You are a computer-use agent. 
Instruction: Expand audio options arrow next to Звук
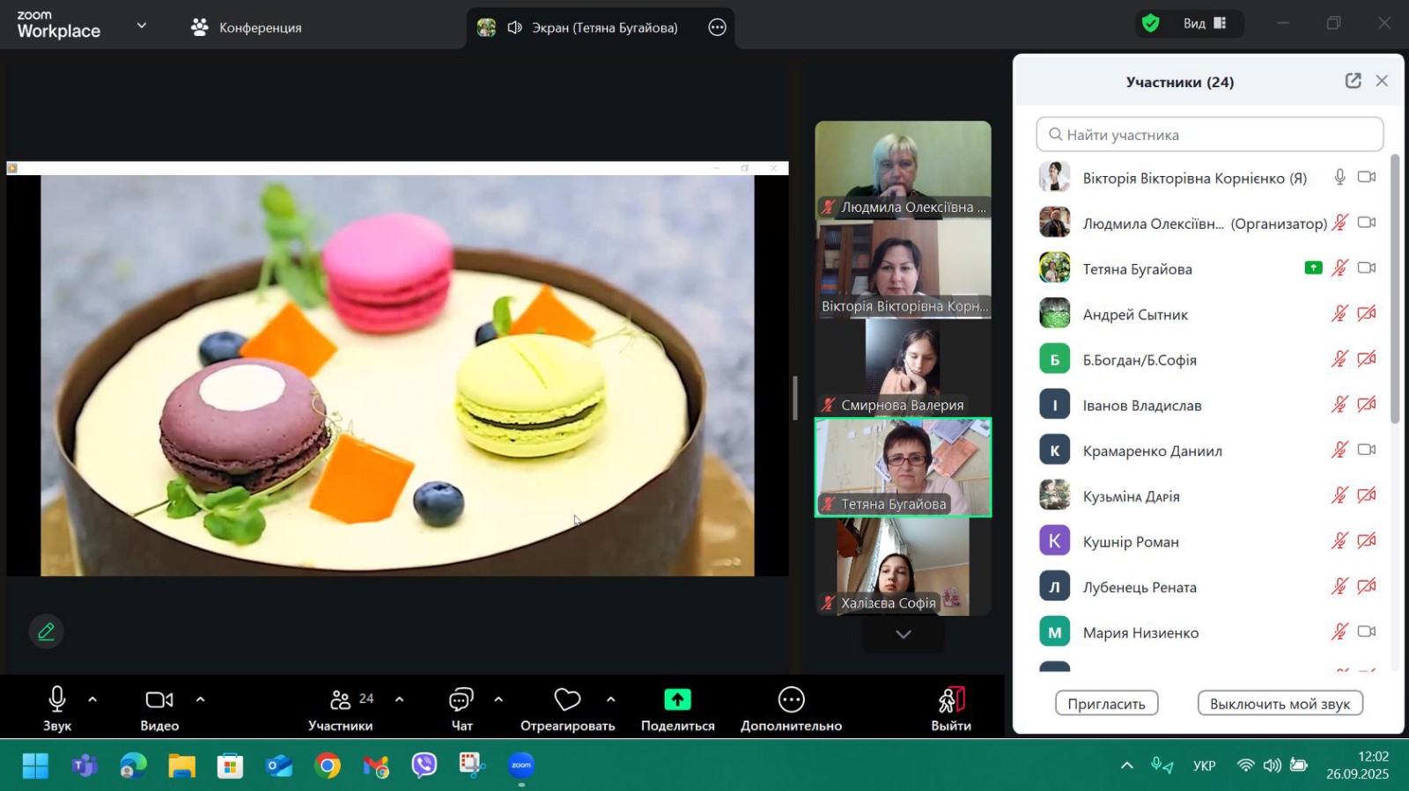point(92,699)
